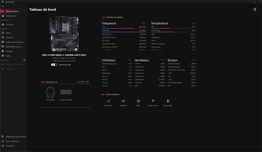Choose the Pleine vitesse fan mode

coord(153,101)
